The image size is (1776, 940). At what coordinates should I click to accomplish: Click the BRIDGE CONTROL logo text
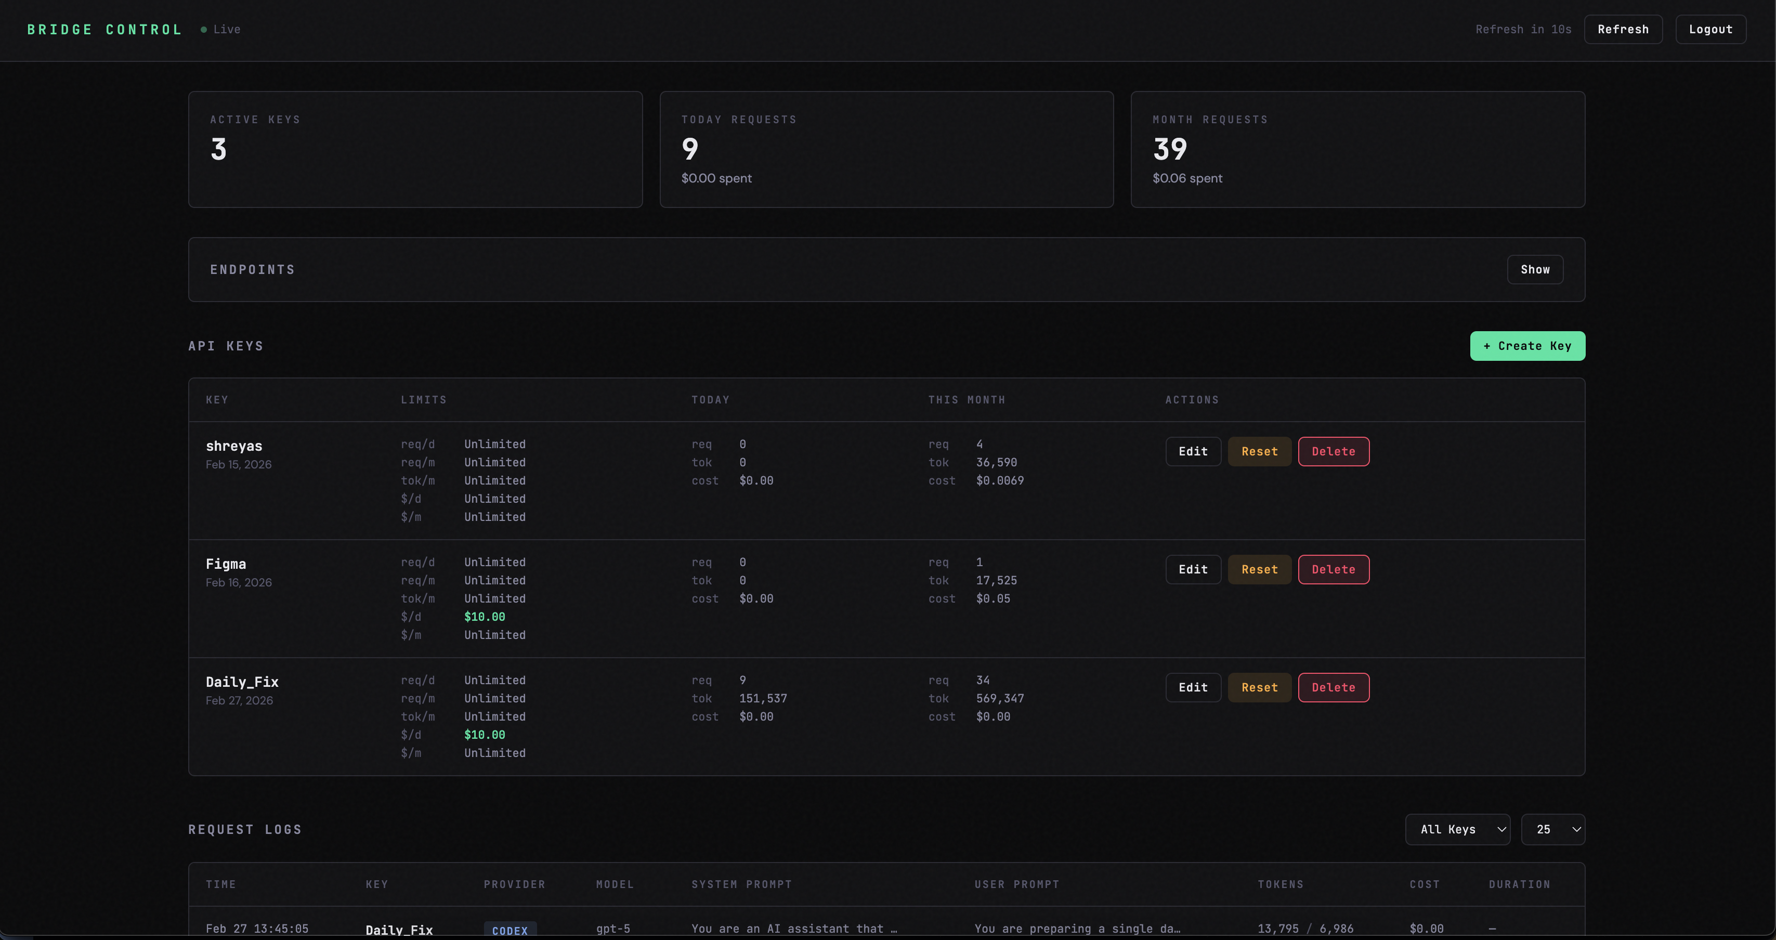pyautogui.click(x=104, y=29)
